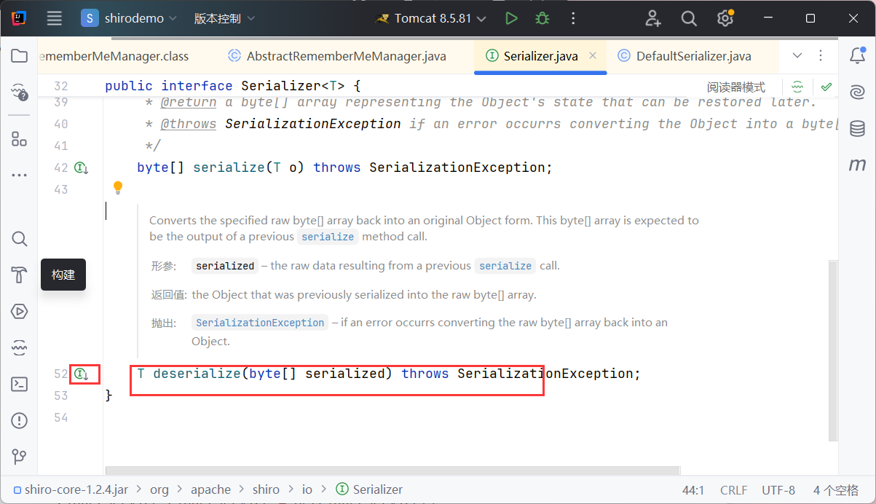Screen dimensions: 876x504
Task: Show the Notifications bell panel
Action: (x=857, y=56)
